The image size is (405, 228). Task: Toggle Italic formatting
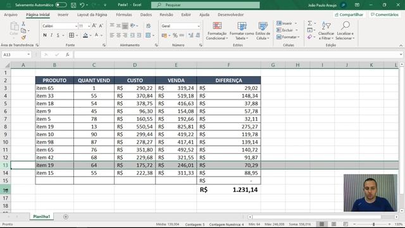tap(51, 35)
